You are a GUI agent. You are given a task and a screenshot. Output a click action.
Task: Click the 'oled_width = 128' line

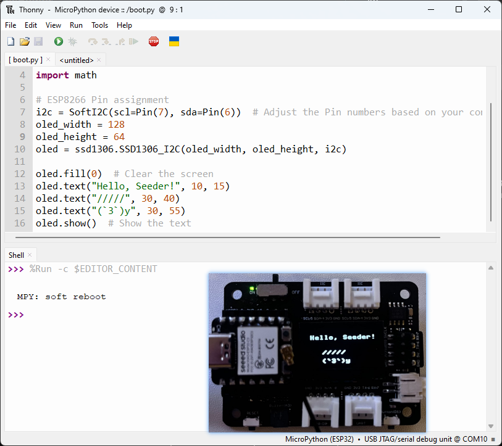click(x=80, y=125)
